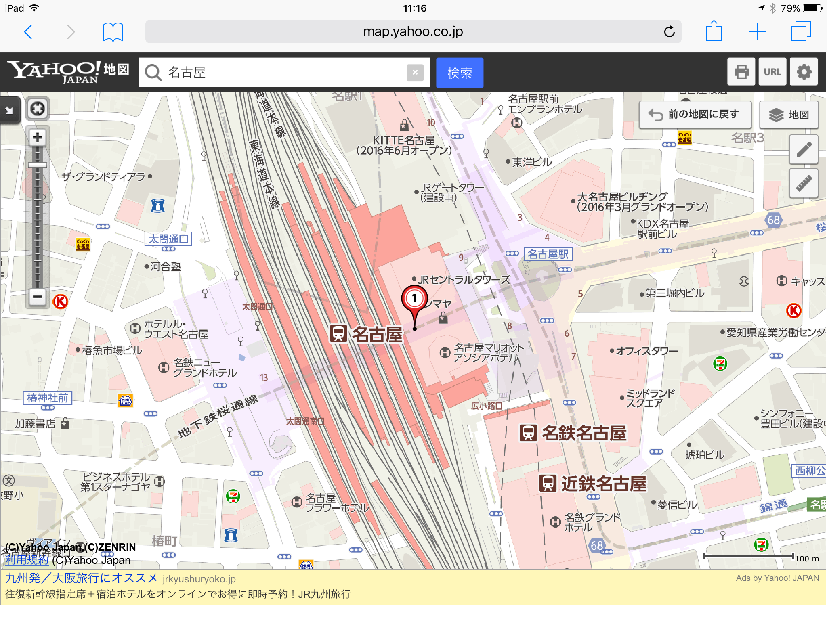Image resolution: width=827 pixels, height=620 pixels.
Task: Open Yahoo! Japan 地図 logo
Action: [x=68, y=72]
